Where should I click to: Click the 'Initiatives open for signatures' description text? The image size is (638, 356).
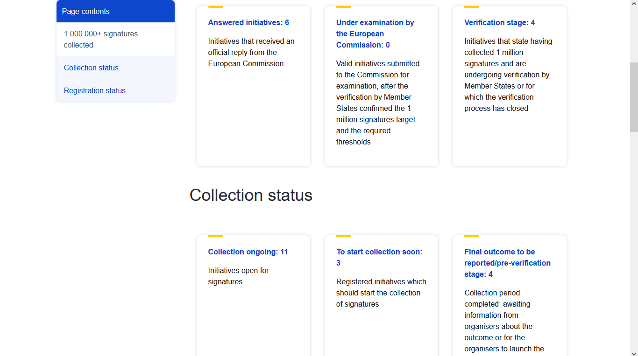[x=238, y=276]
